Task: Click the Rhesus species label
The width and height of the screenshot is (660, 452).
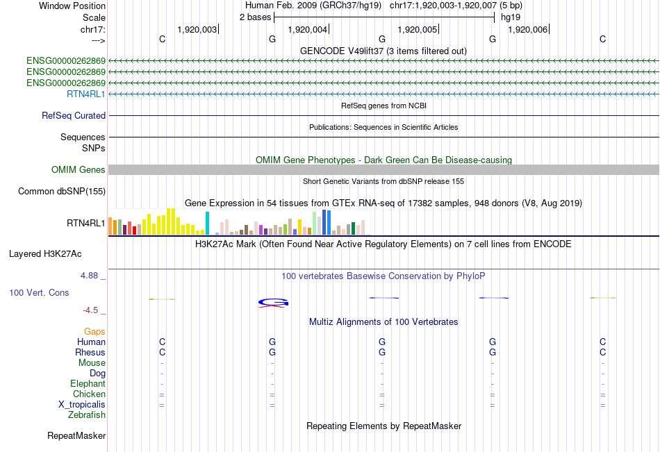Action: tap(90, 352)
